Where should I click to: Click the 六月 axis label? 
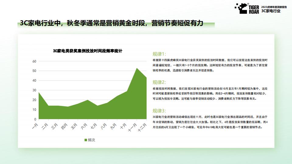tap(84, 126)
